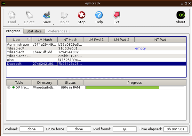Viewport: 192px width, 136px height.
Task: Expand the XP free table tree node
Action: click(x=9, y=87)
